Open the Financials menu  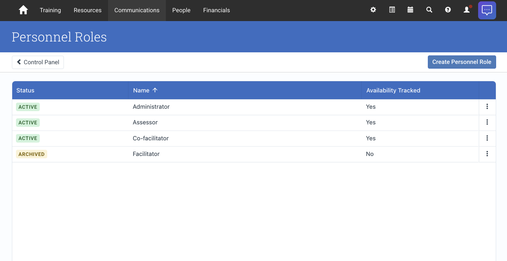tap(216, 10)
